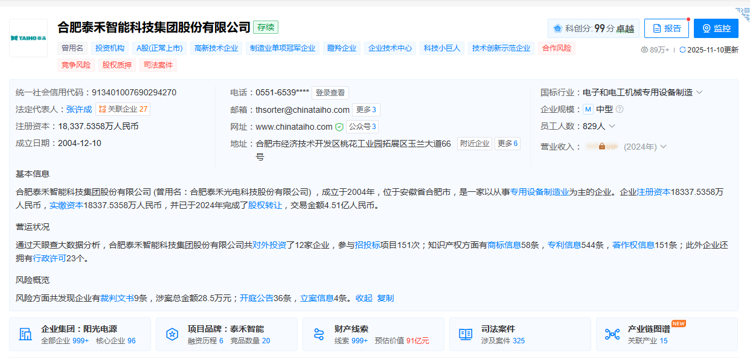Collapse the summary with 收起
Screen dimensions: 750x359
click(364, 298)
